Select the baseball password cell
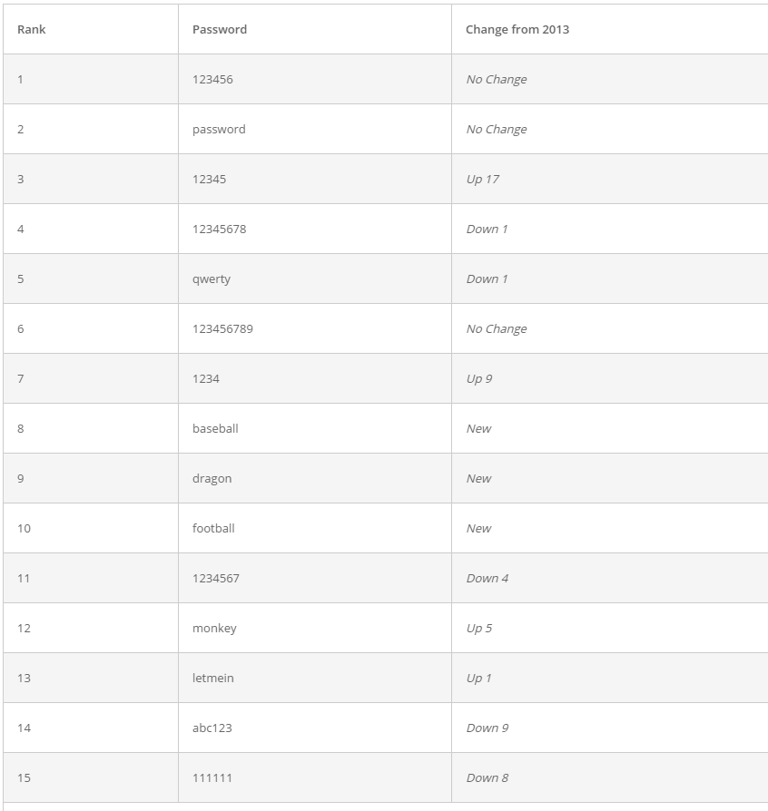This screenshot has width=768, height=811. pyautogui.click(x=215, y=429)
